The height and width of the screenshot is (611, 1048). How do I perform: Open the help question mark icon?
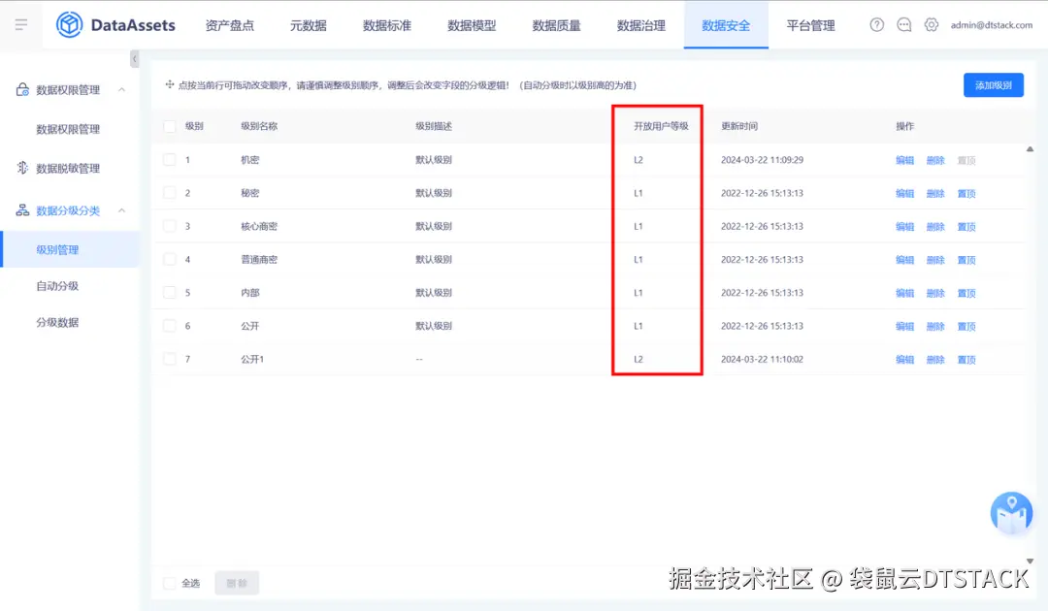click(876, 24)
